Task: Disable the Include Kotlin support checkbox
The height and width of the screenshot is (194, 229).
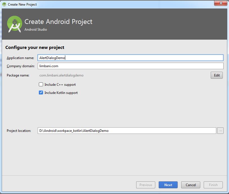Action: [x=41, y=93]
